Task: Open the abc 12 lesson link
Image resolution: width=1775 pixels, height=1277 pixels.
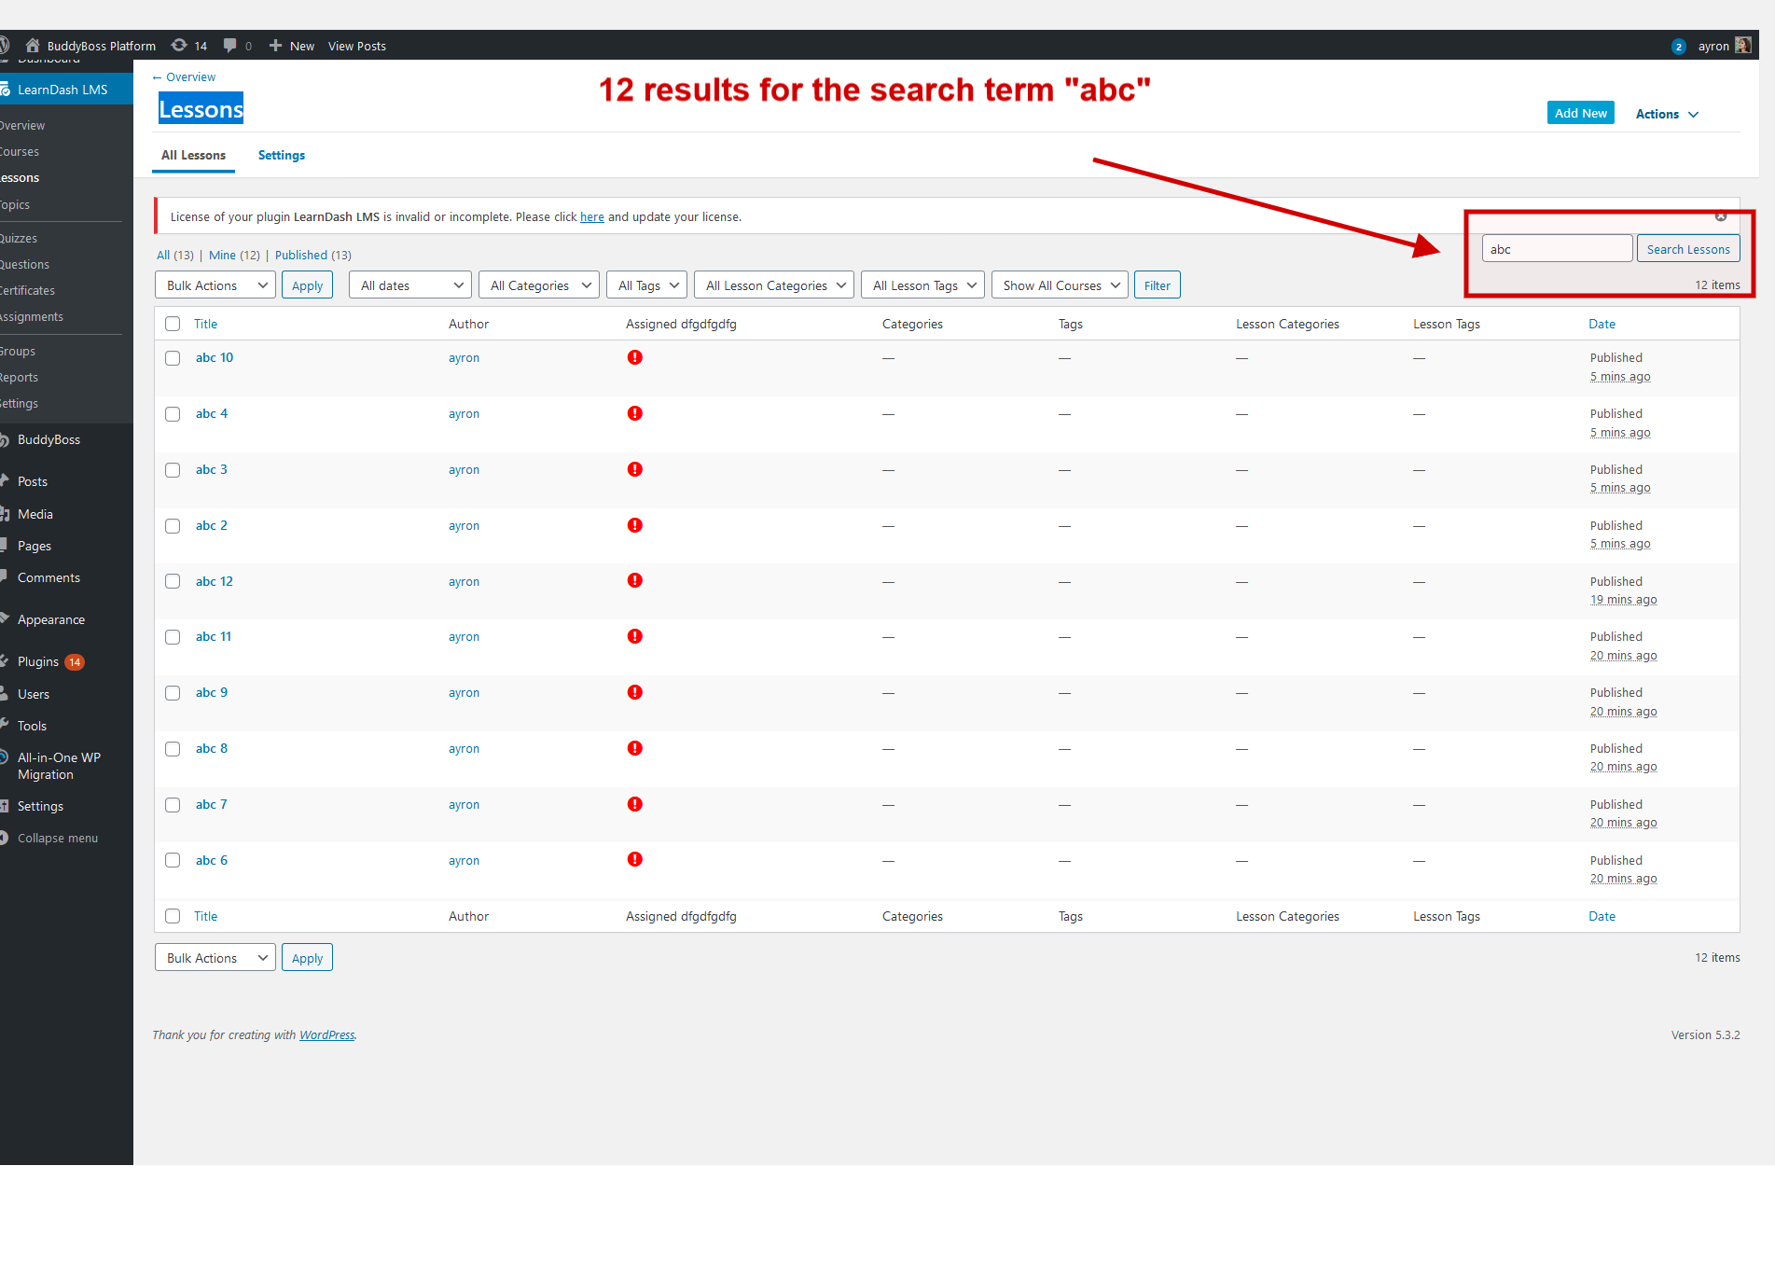Action: tap(215, 581)
